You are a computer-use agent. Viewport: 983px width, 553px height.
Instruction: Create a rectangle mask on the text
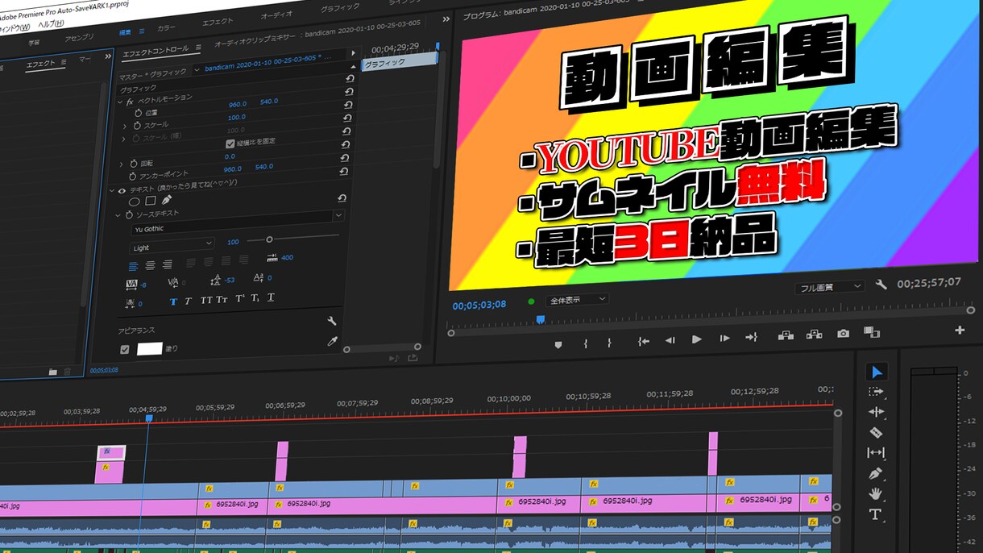(151, 201)
